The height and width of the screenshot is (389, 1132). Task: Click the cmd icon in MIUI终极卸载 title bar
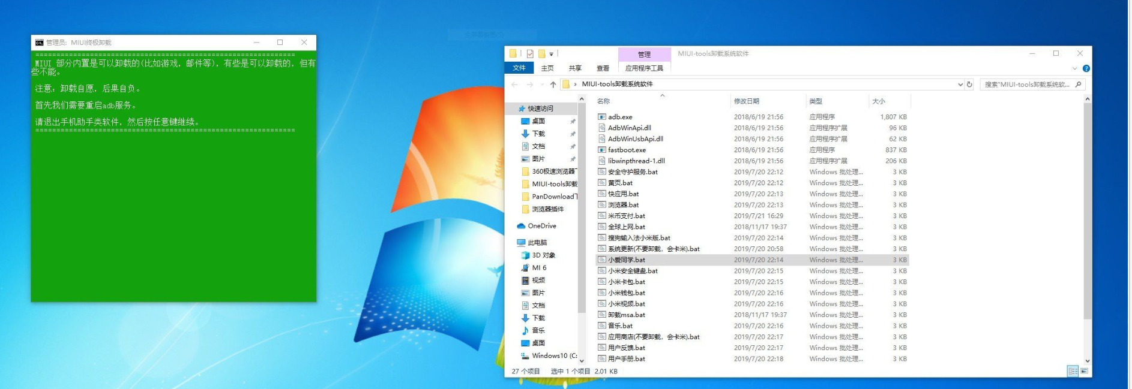point(39,43)
